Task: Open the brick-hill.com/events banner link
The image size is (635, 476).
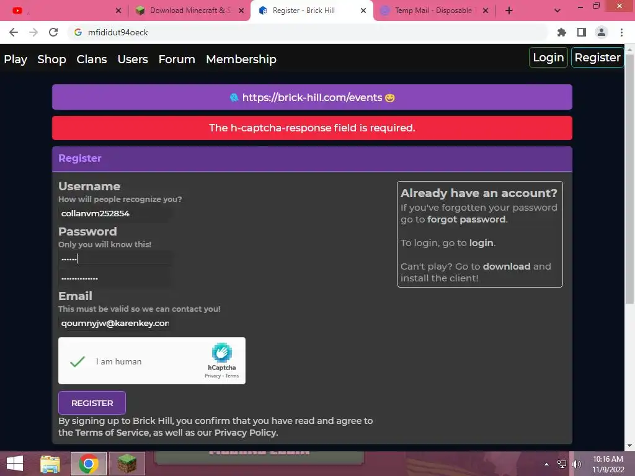Action: pos(312,97)
